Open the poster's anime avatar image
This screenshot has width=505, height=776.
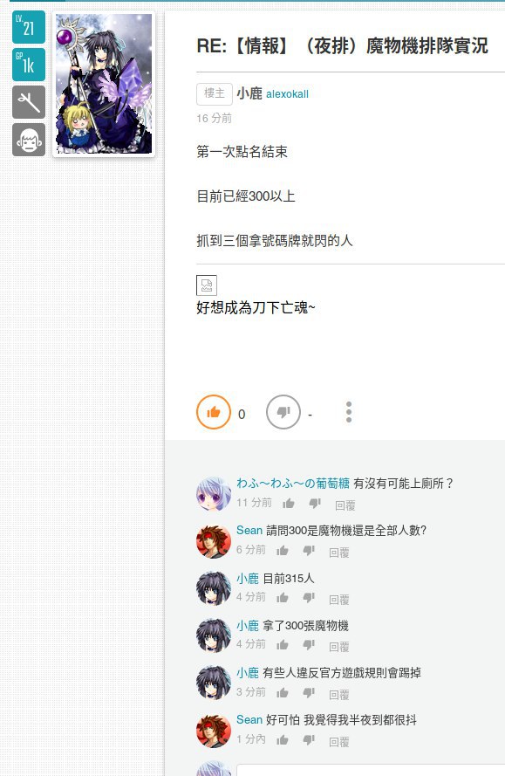(x=104, y=84)
